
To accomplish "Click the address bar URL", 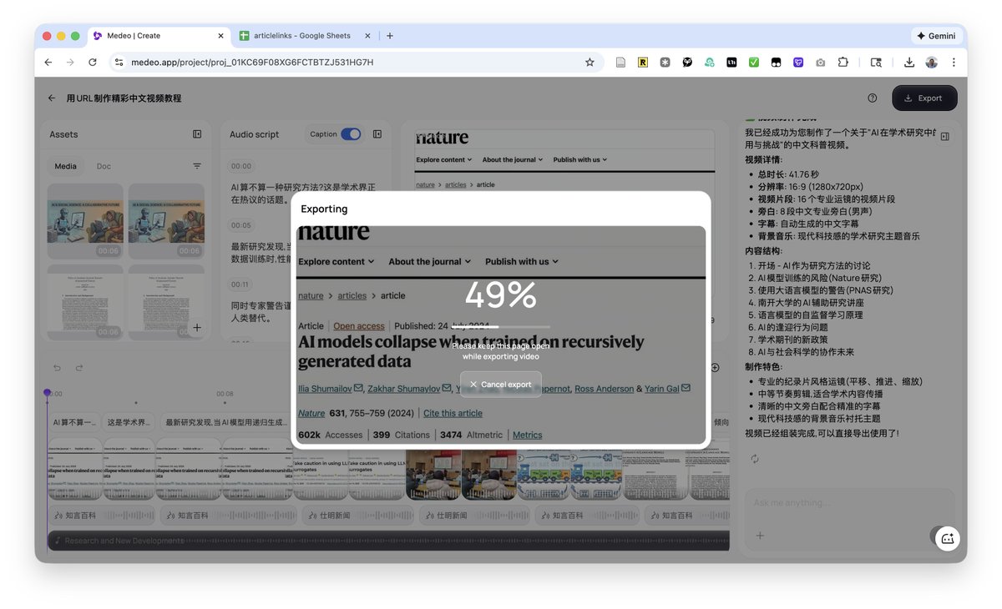I will tap(252, 63).
